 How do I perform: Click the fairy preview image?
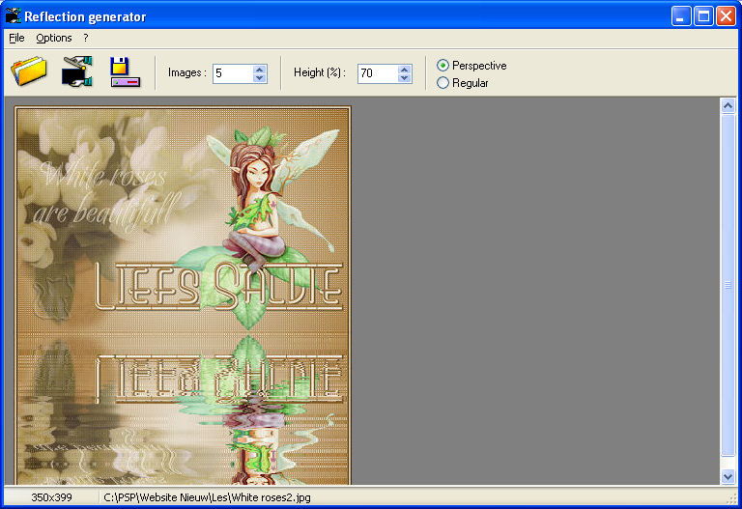(183, 296)
